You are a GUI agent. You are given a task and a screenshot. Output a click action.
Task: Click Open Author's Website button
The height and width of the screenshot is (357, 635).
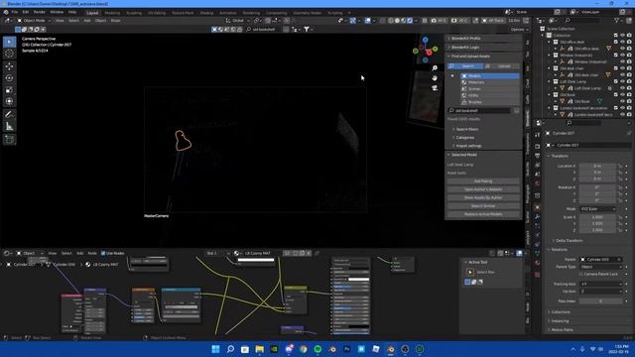[483, 189]
